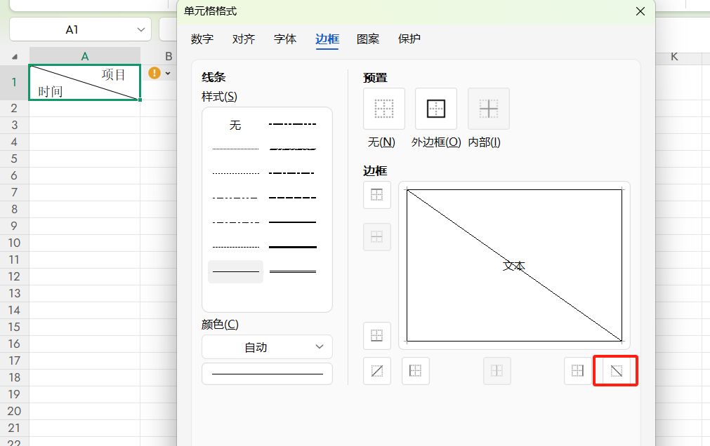
Task: Click the column A header
Action: (85, 56)
